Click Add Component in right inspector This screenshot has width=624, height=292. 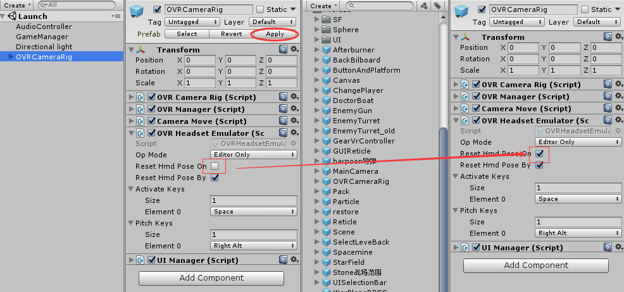click(x=536, y=265)
